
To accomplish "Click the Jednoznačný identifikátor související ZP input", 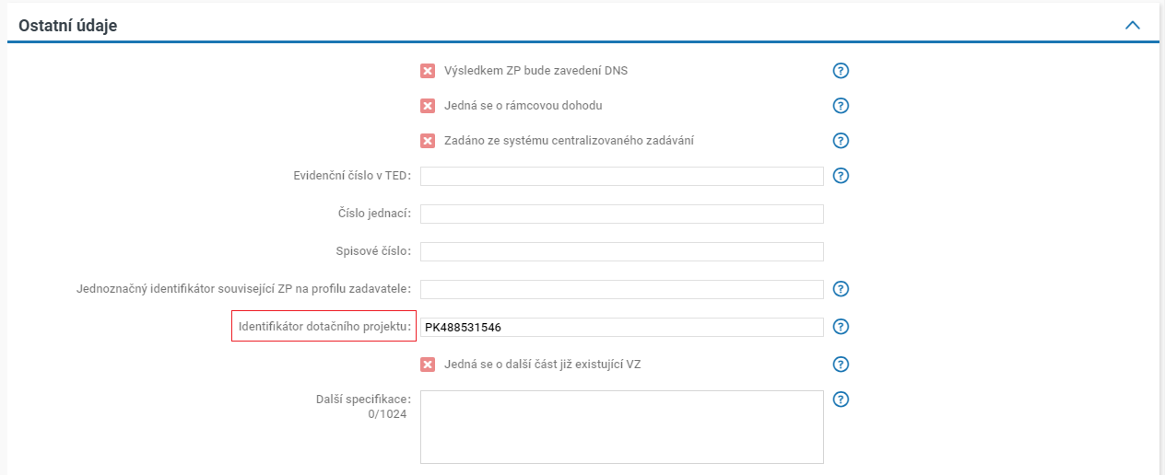I will [621, 289].
